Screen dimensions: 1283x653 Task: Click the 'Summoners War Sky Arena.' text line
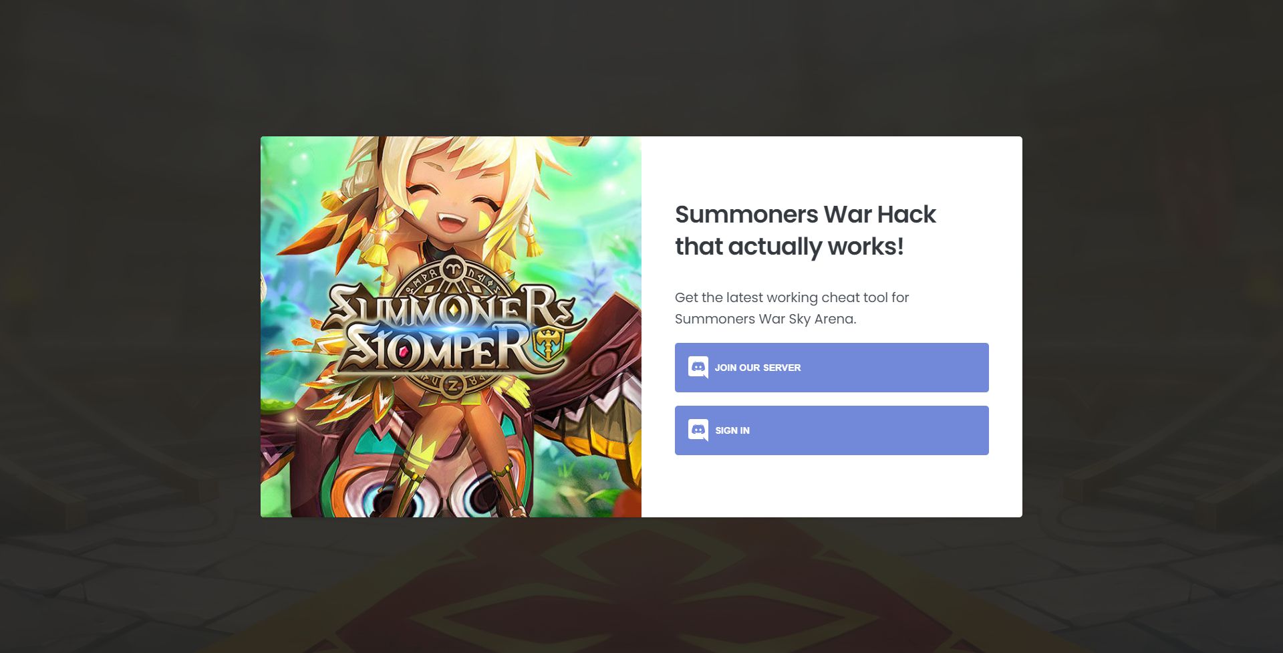[766, 319]
